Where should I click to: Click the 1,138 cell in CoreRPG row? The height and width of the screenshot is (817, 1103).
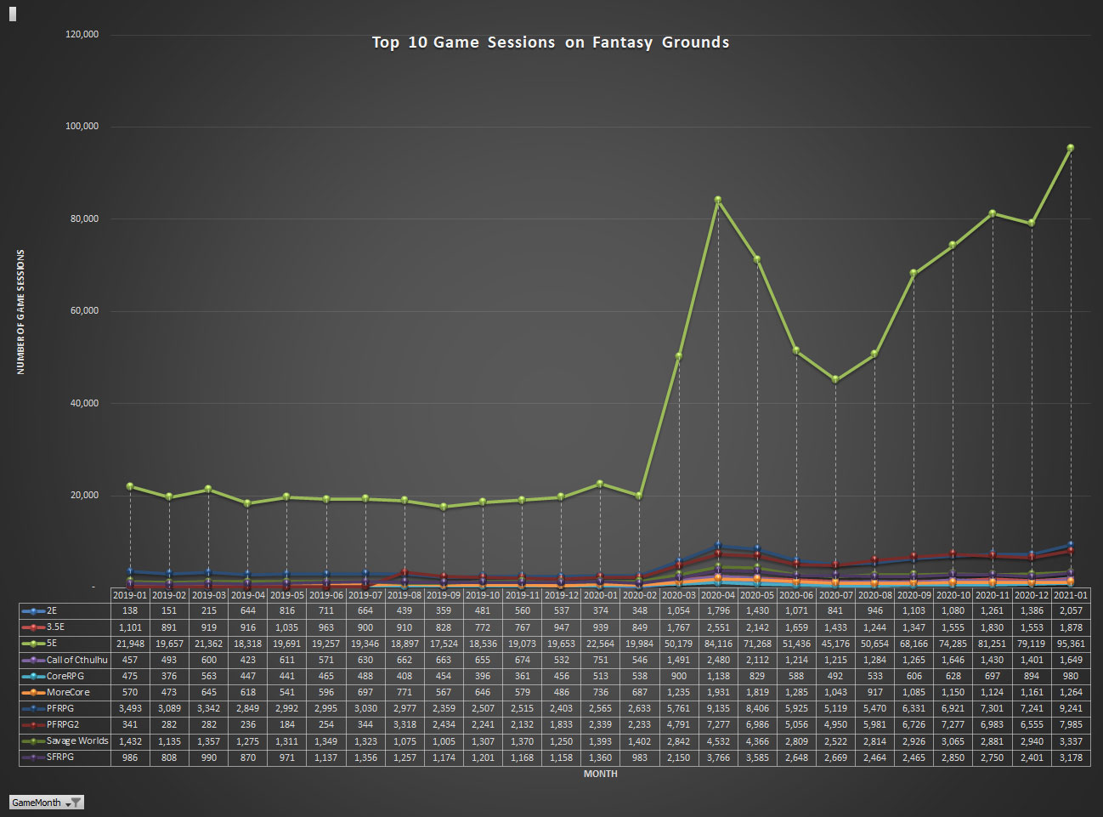click(x=718, y=676)
